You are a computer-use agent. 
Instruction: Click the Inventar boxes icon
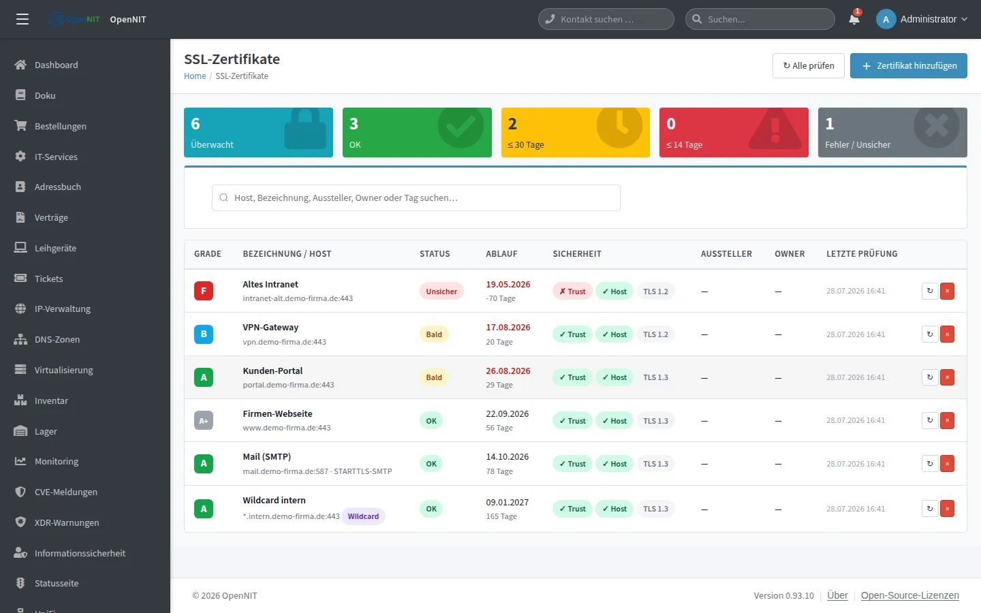point(20,400)
